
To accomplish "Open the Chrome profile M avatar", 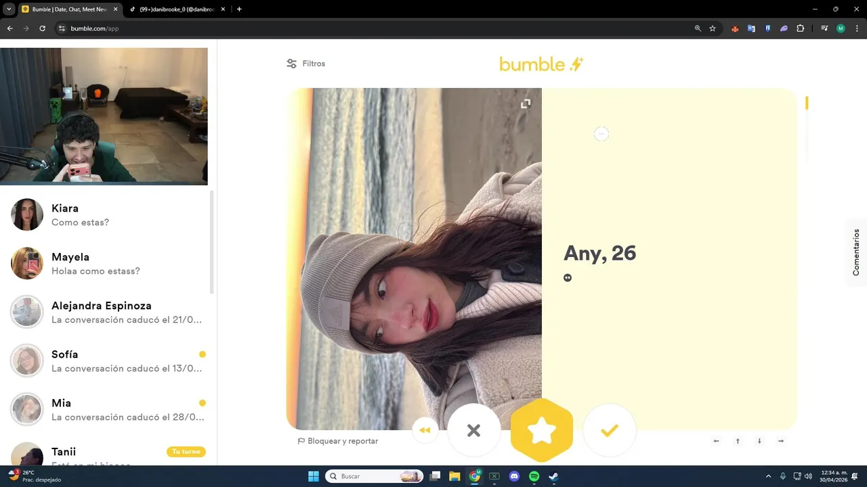I will (x=841, y=28).
